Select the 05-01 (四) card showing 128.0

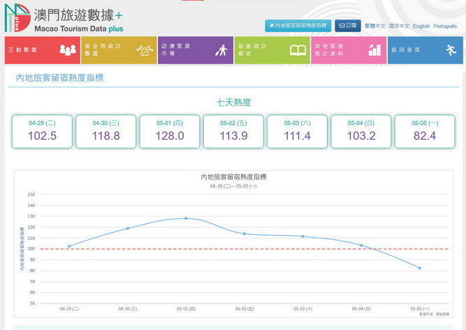tap(170, 131)
